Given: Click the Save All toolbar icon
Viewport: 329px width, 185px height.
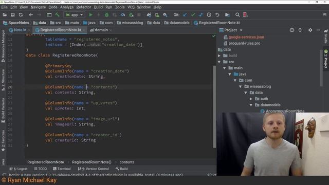Looking at the screenshot, I should 12,15.
